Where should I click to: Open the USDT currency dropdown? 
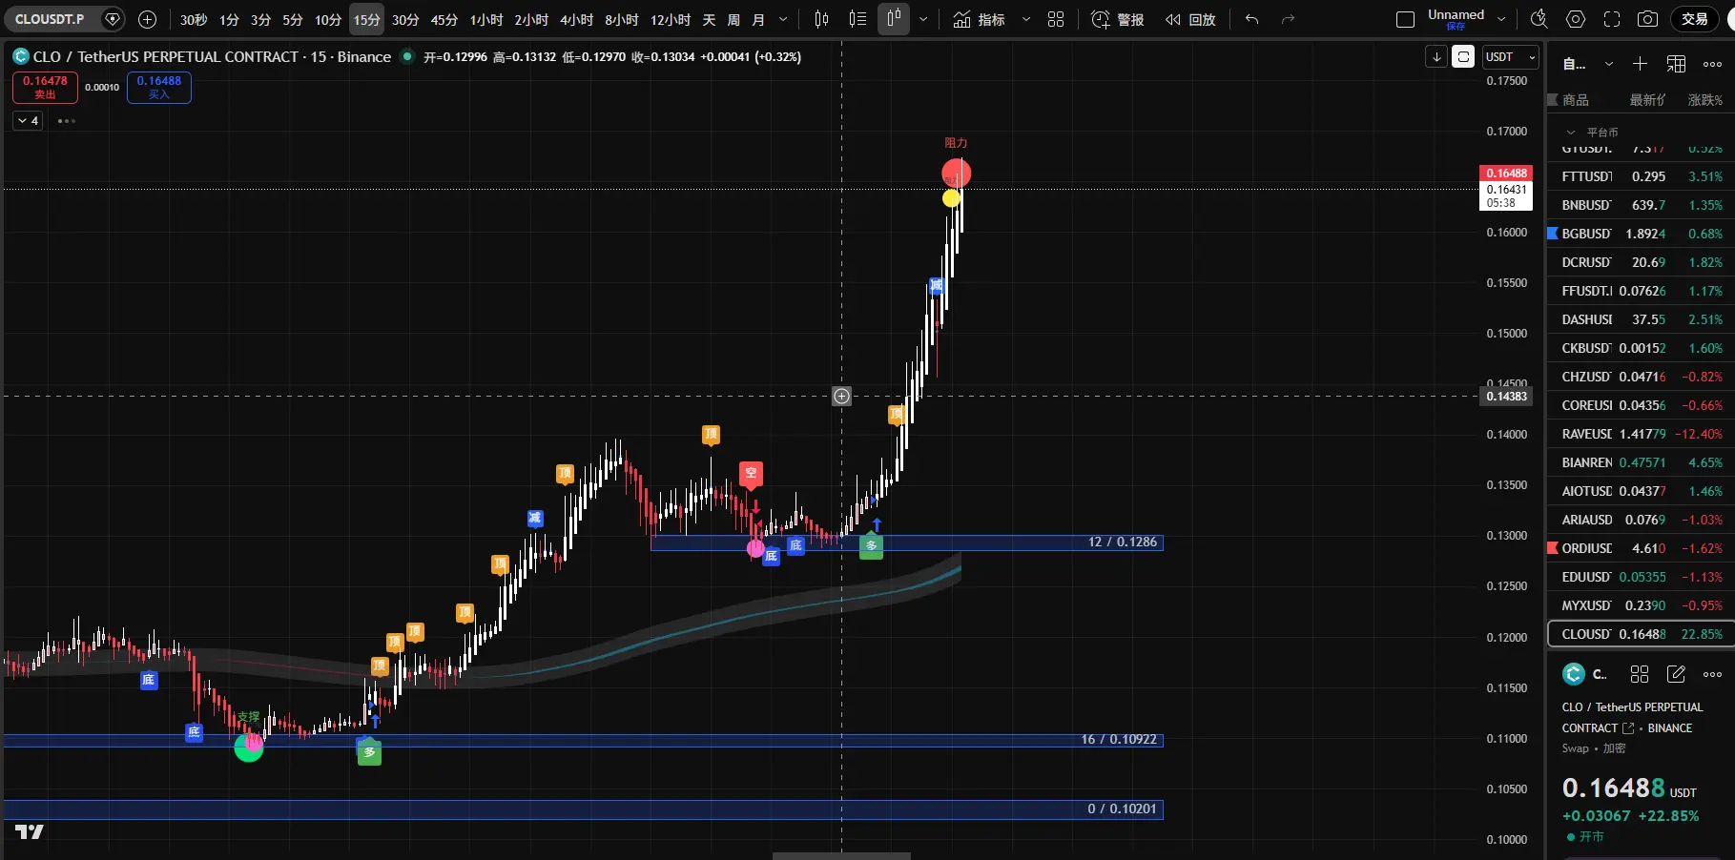(1511, 57)
